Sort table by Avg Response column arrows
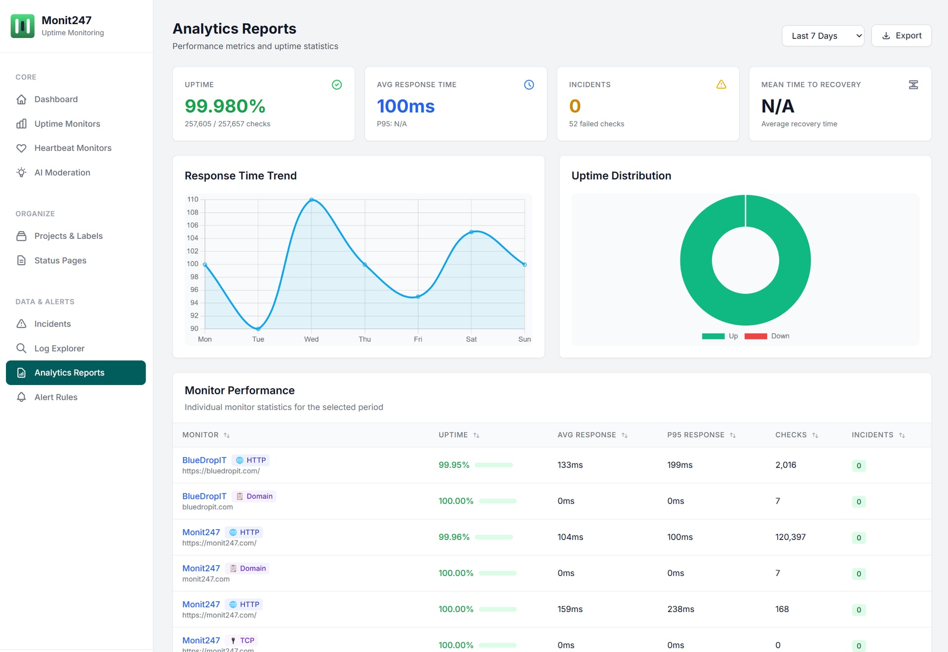Viewport: 948px width, 652px height. coord(625,435)
